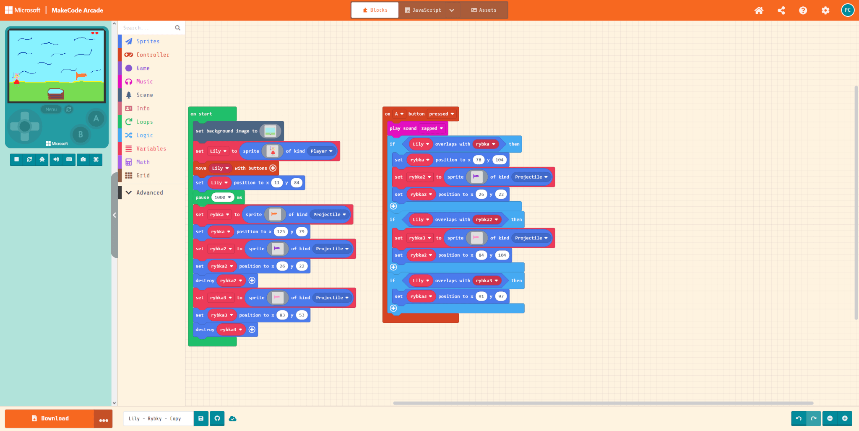859x431 pixels.
Task: Open the background image editor
Action: pos(270,131)
